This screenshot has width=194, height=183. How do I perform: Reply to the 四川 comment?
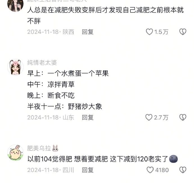(88, 170)
